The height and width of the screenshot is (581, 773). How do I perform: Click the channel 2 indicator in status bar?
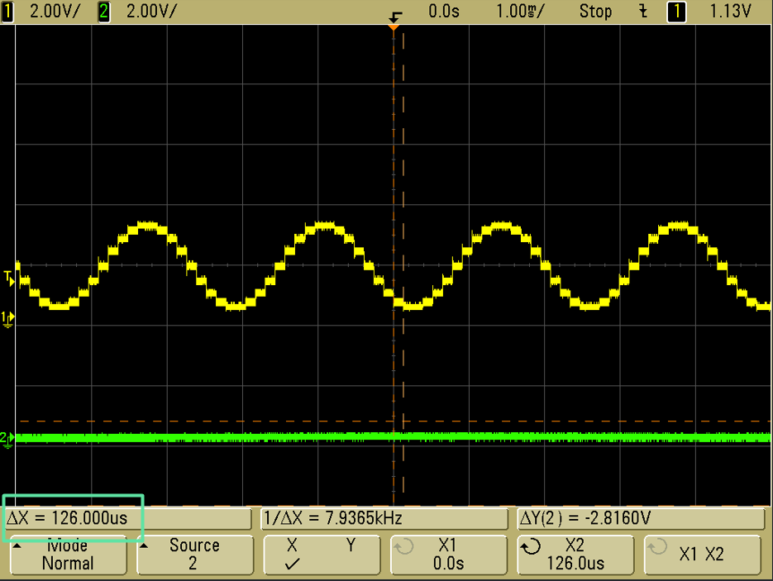tap(104, 11)
